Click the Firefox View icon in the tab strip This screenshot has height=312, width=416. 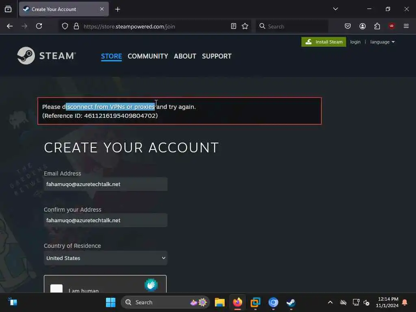[8, 9]
